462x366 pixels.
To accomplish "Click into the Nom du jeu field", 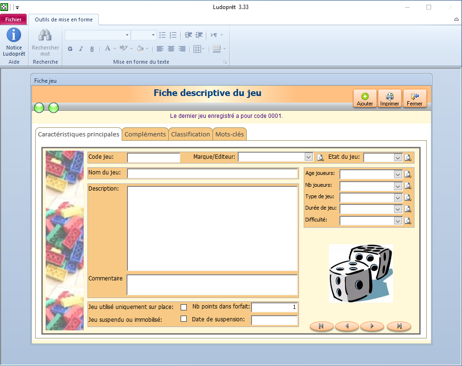I will coord(212,173).
